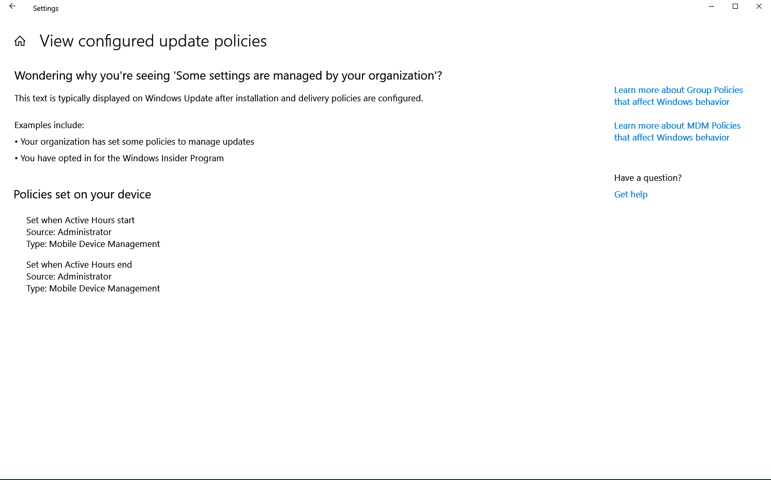Click the back arrow in title bar
The image size is (771, 480).
point(12,6)
